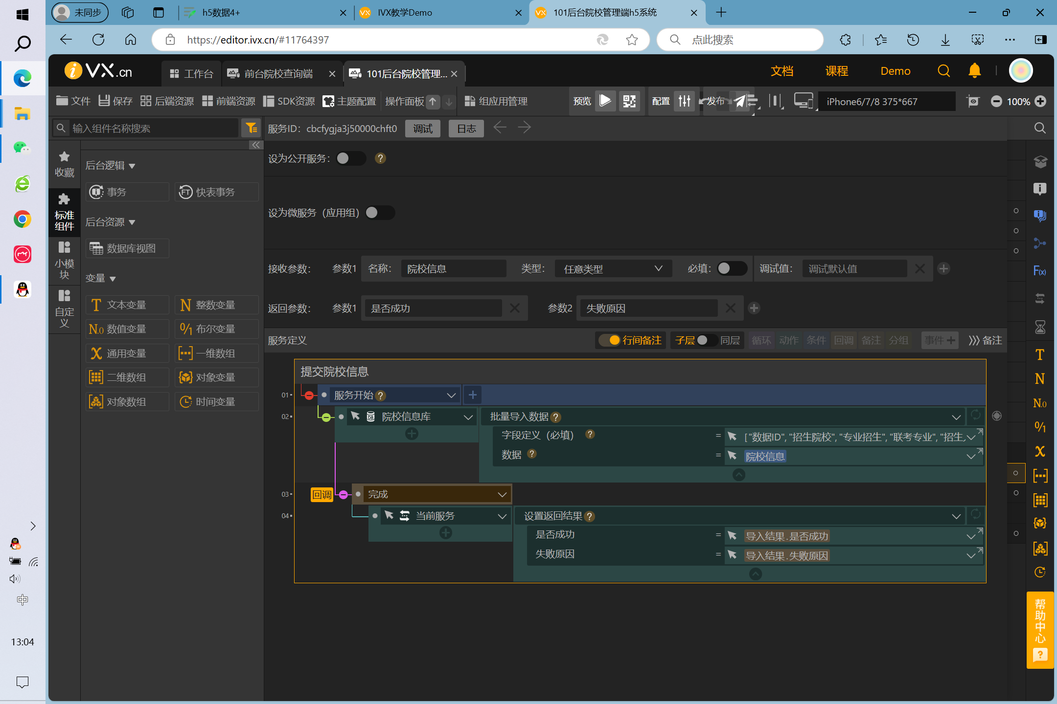The image size is (1057, 704).
Task: Click the F(x) icon in right panel
Action: 1040,271
